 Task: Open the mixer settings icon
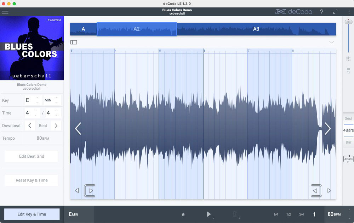pos(348,59)
